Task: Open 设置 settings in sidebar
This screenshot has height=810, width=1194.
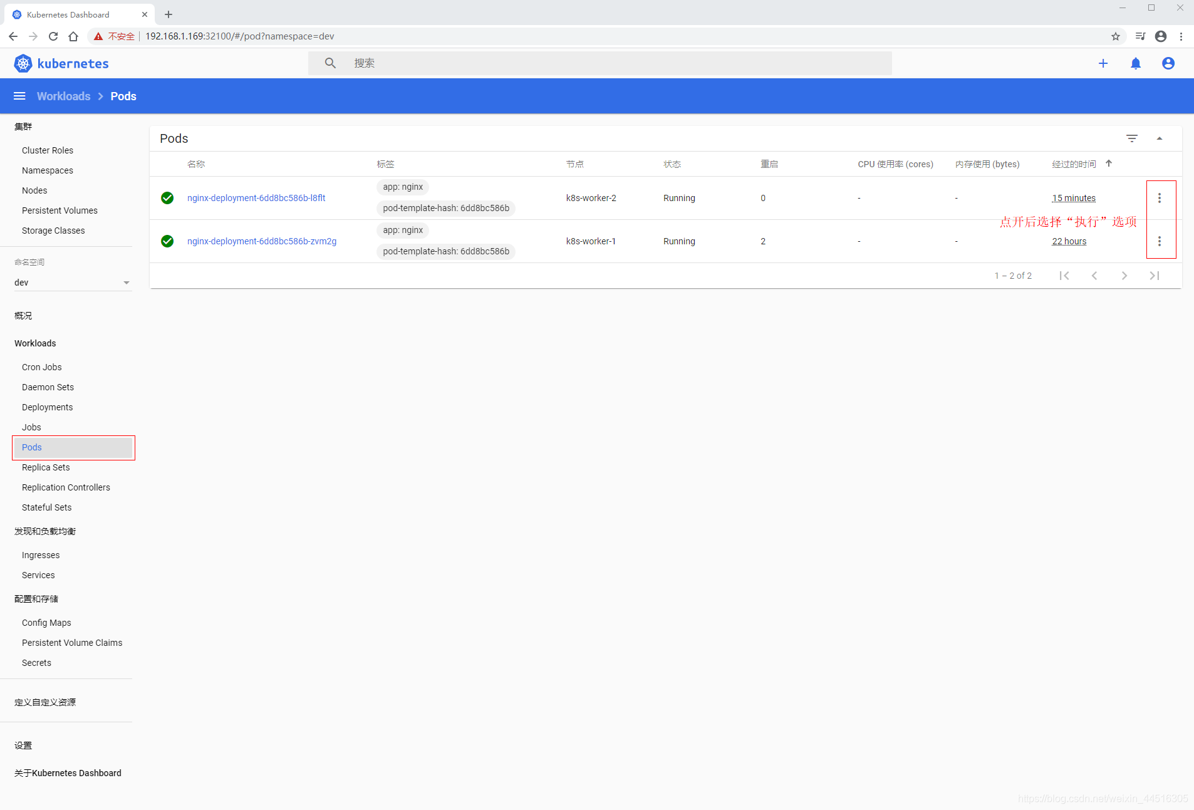Action: [x=23, y=745]
